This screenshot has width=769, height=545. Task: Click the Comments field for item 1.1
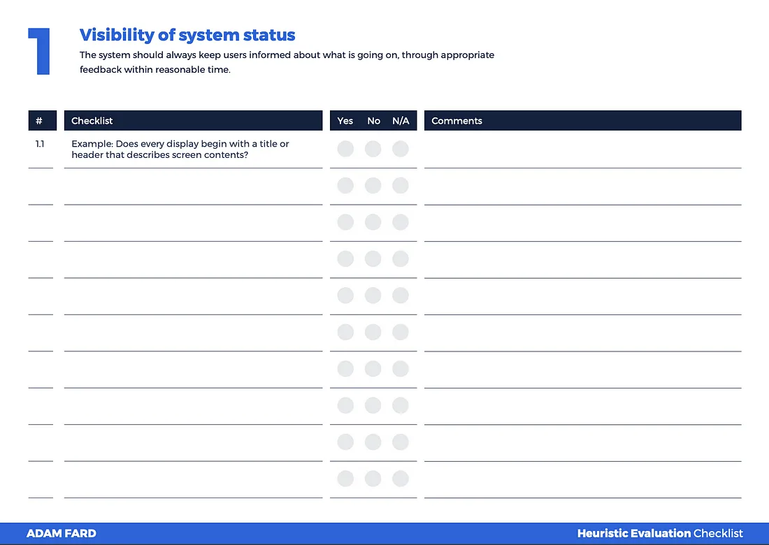coord(582,150)
